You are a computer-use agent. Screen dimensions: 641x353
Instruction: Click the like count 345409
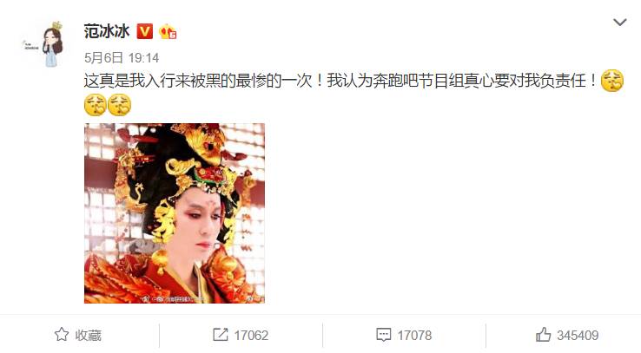click(578, 336)
